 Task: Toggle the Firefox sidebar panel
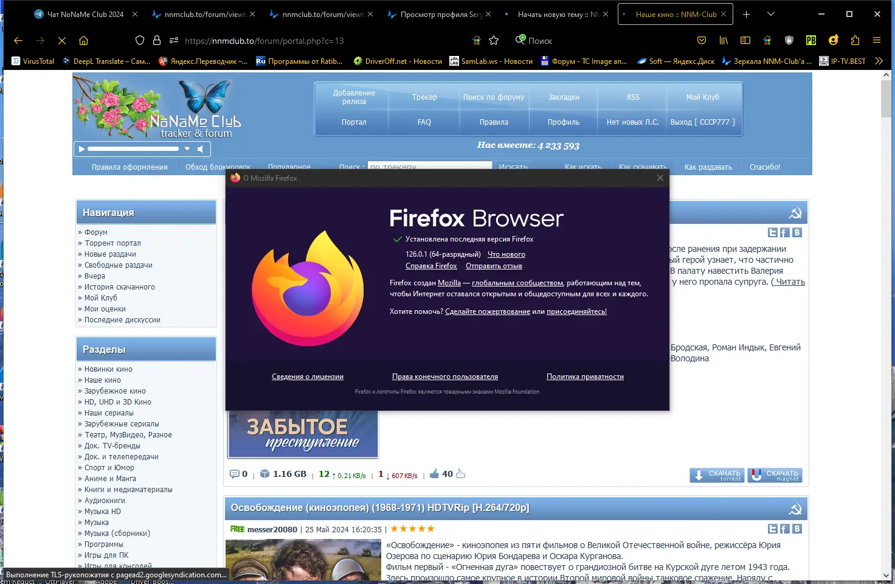(745, 40)
